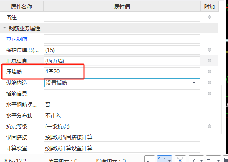Screen dimensions: 228x162
Task: Toggle 附加 option for 纵筋构造 row
Action: pos(210,83)
